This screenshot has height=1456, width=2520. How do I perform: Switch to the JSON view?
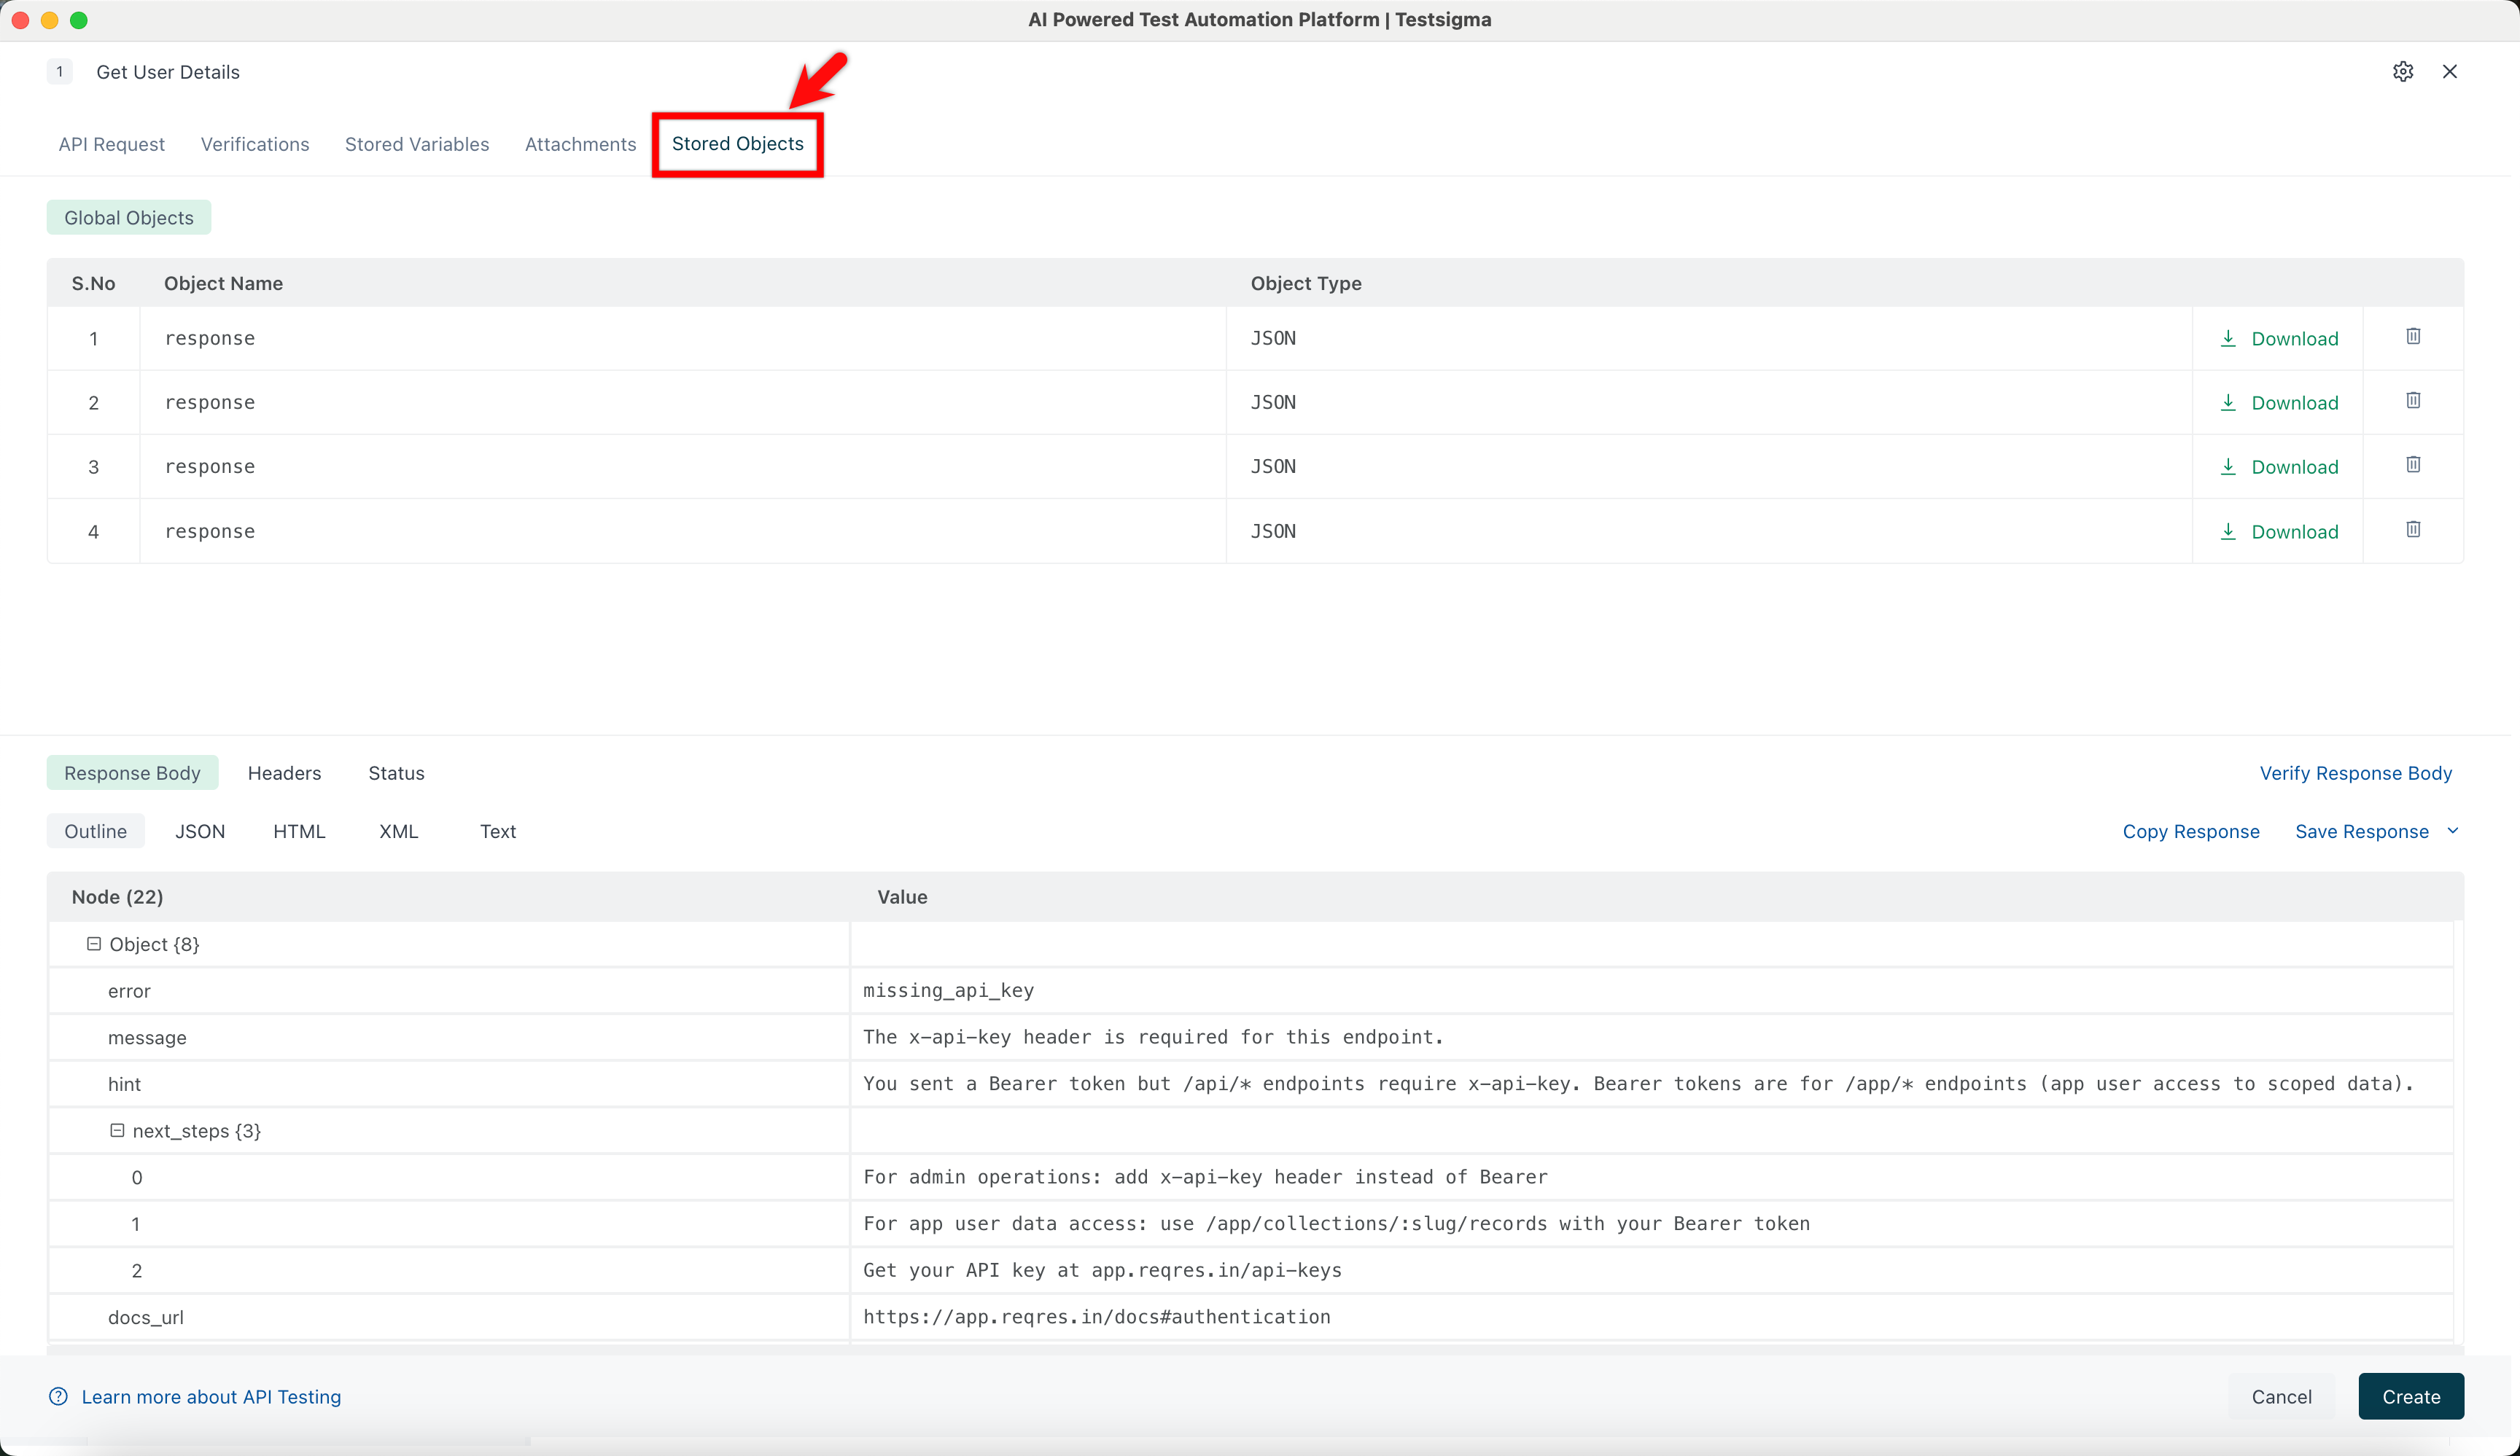coord(200,831)
